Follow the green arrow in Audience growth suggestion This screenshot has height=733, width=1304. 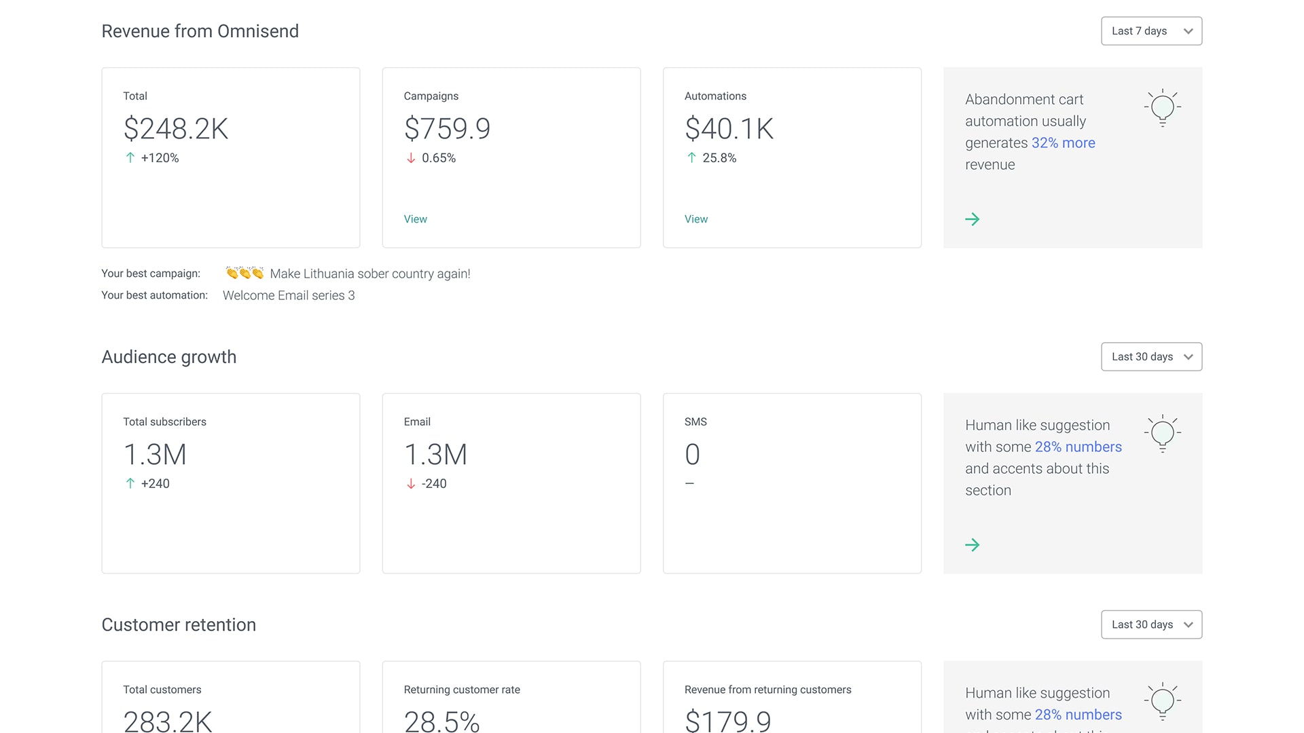pyautogui.click(x=972, y=545)
